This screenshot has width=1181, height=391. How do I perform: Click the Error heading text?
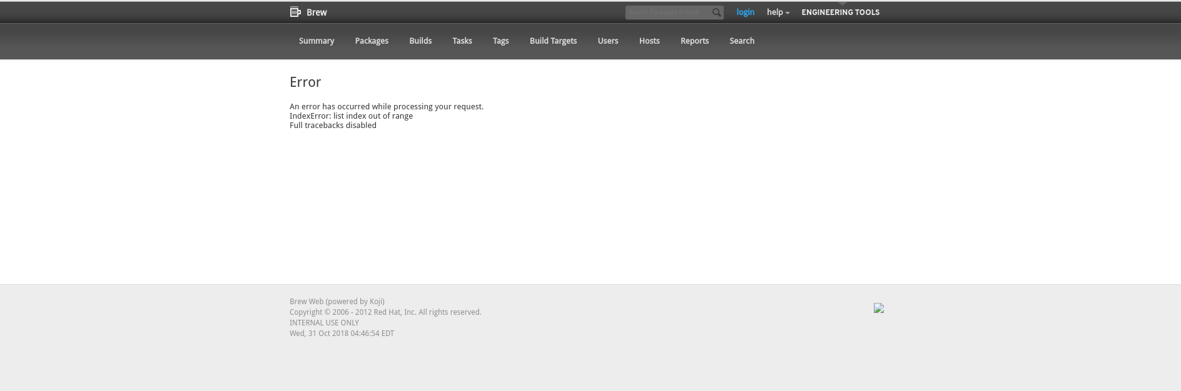pos(305,82)
